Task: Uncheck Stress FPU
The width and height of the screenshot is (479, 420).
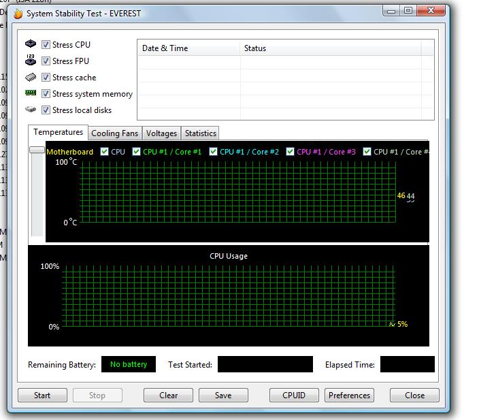Action: (x=46, y=61)
